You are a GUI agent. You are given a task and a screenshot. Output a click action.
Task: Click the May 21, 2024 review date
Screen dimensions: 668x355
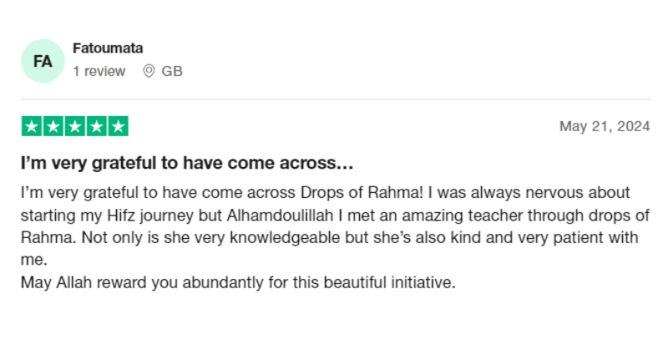click(604, 127)
